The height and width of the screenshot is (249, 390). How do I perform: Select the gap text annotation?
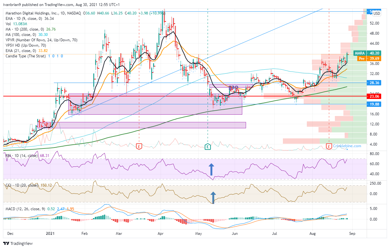coord(233,87)
